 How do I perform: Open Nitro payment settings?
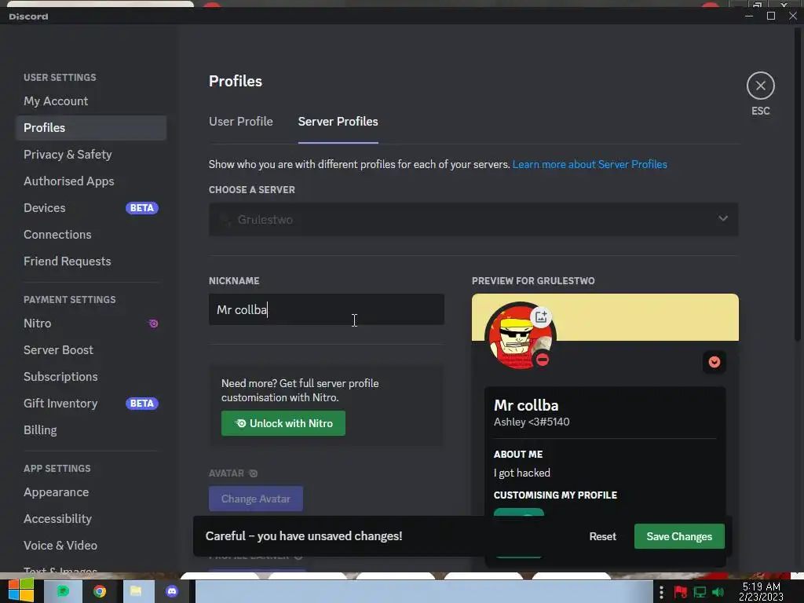pyautogui.click(x=91, y=323)
